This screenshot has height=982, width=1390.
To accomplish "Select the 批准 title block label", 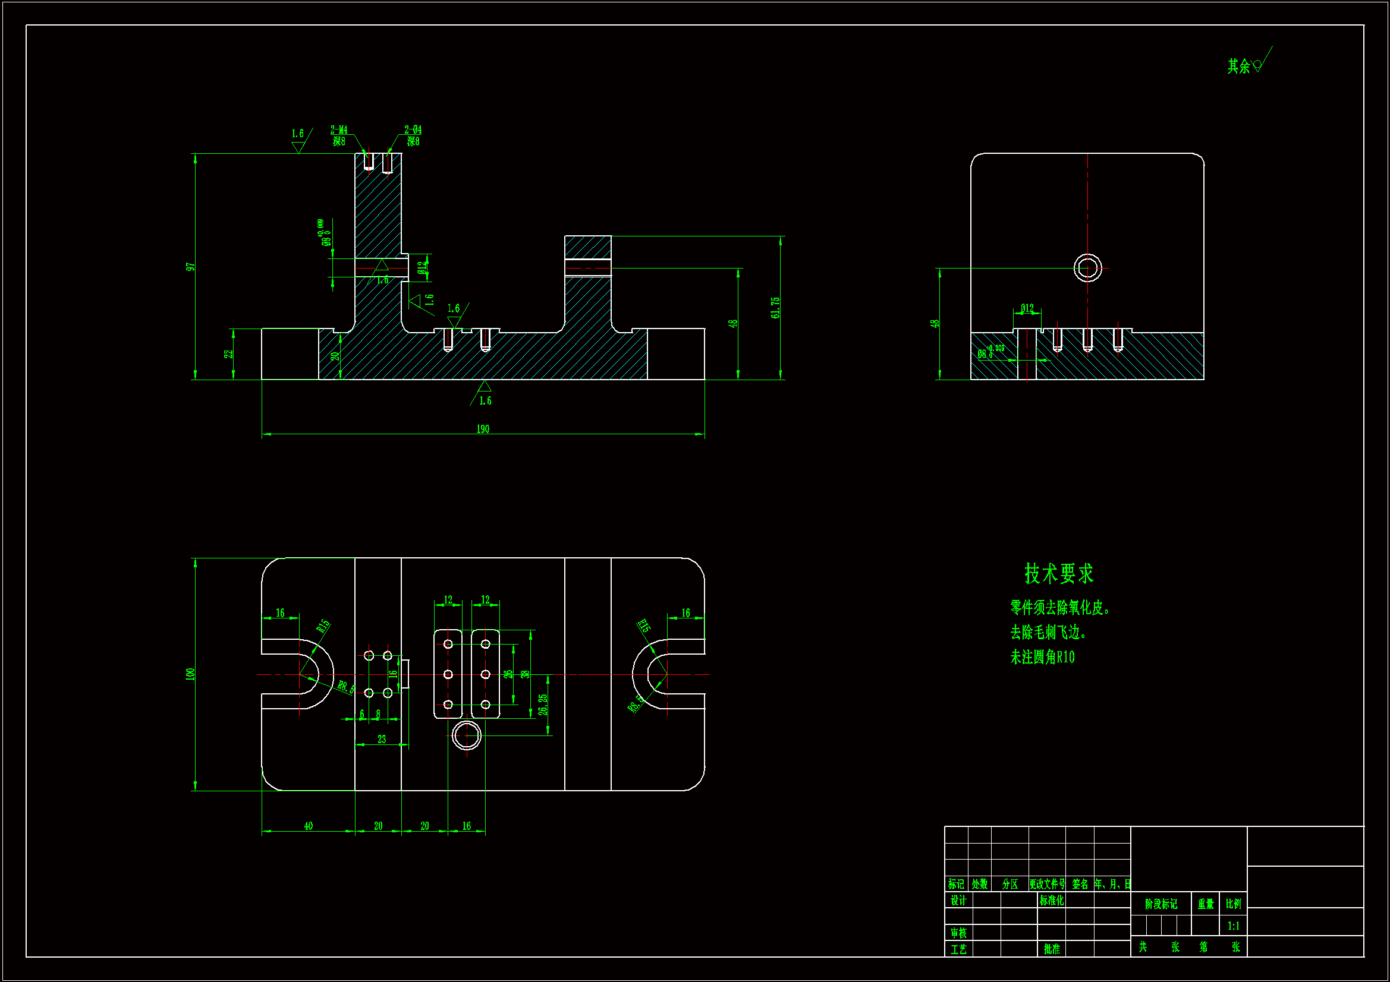I will [x=1052, y=949].
